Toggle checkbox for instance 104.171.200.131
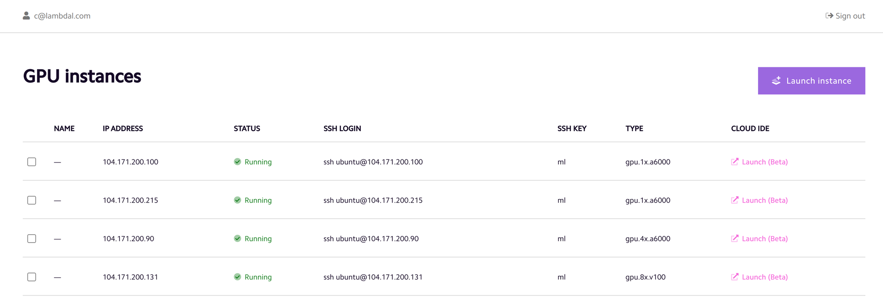883x306 pixels. coord(32,277)
